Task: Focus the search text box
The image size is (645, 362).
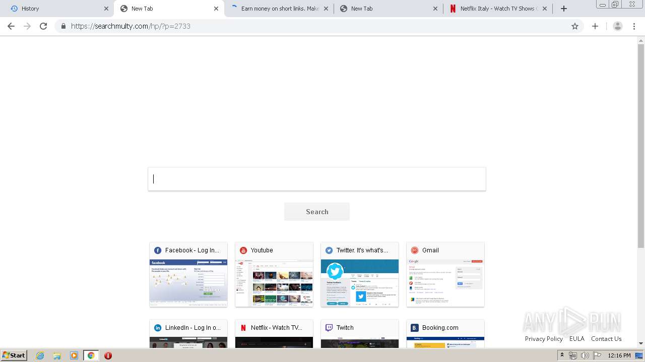Action: pyautogui.click(x=317, y=179)
